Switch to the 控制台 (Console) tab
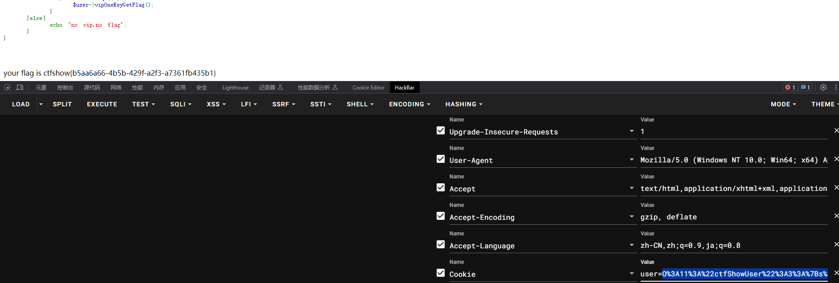Viewport: 839px width, 283px height. (x=65, y=88)
